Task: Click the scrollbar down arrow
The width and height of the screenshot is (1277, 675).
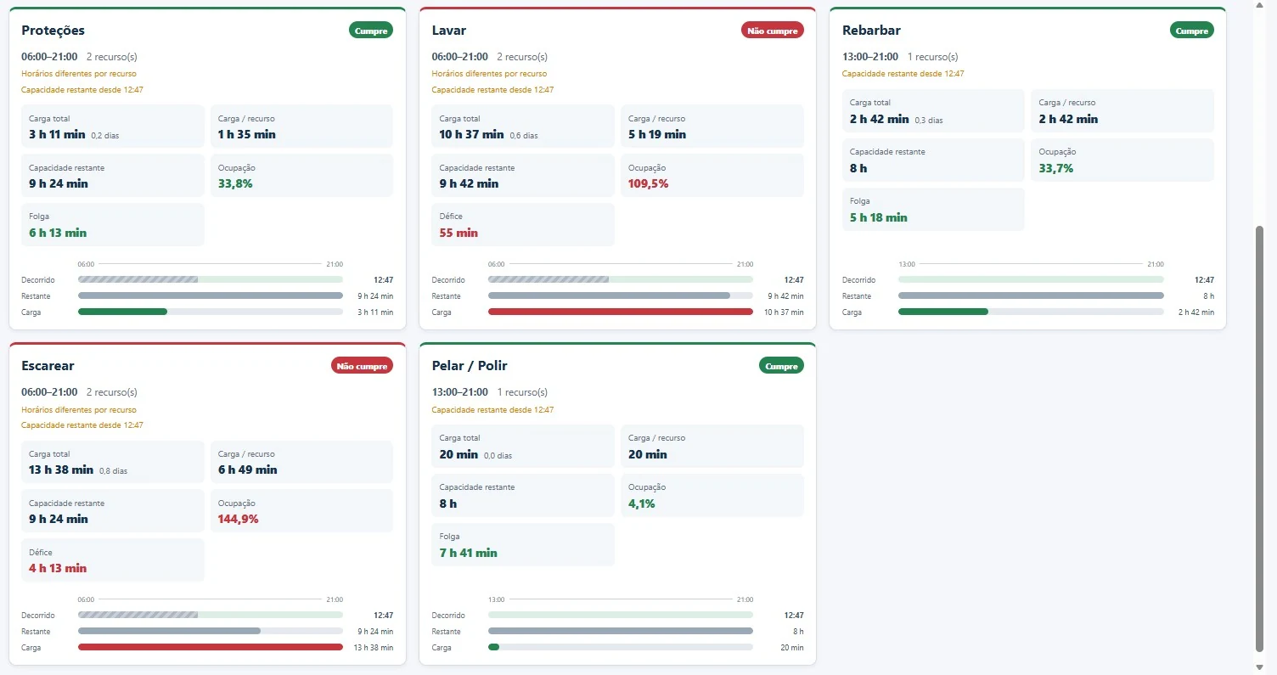Action: coord(1260,667)
